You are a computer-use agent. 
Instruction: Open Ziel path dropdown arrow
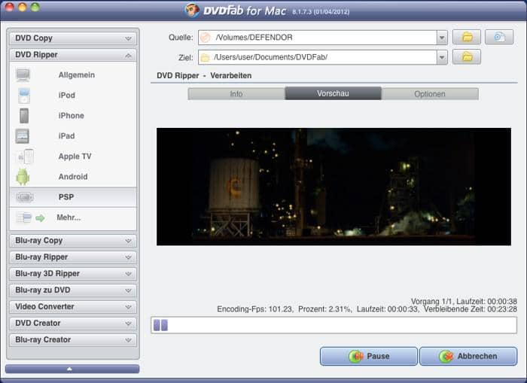442,57
